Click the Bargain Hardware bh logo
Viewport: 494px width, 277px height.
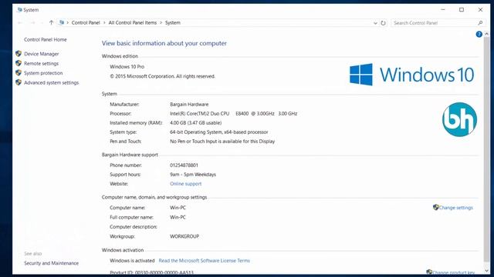(459, 119)
